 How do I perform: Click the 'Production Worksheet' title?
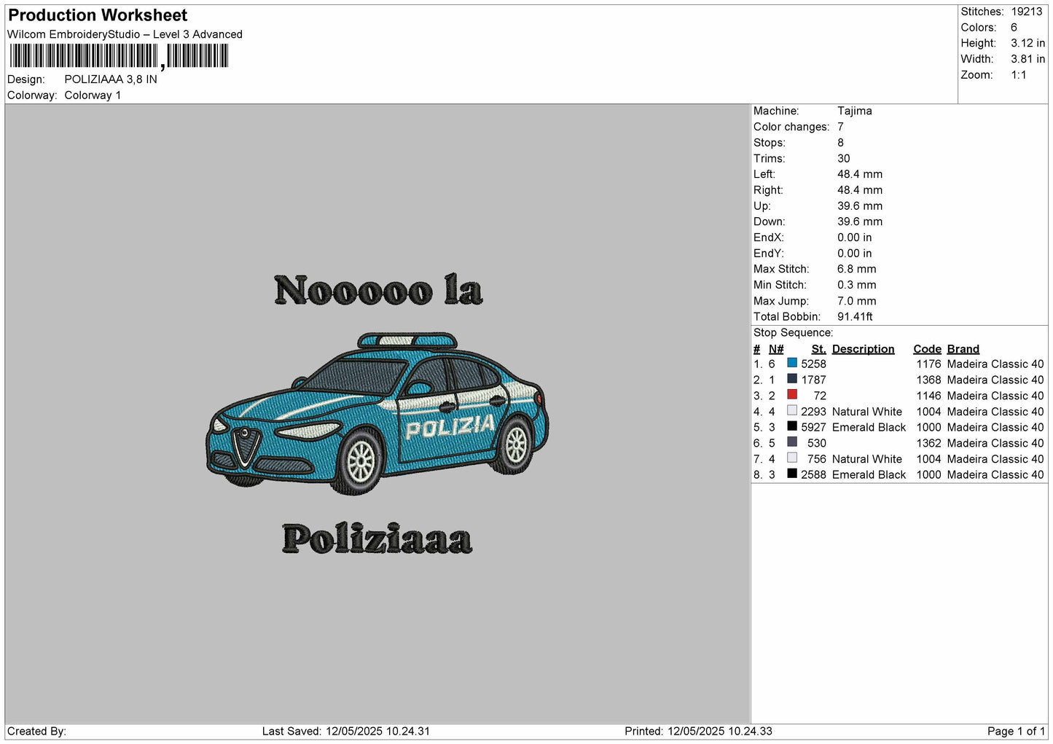click(98, 15)
